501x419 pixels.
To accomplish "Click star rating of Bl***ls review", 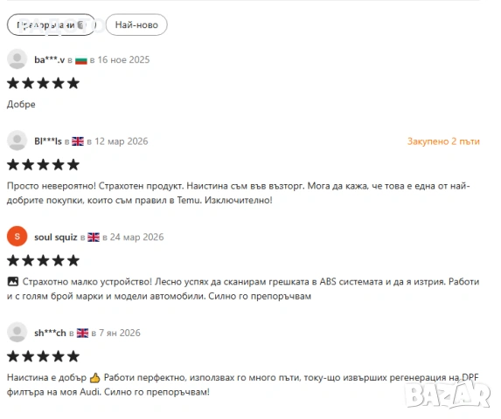I will pos(43,165).
